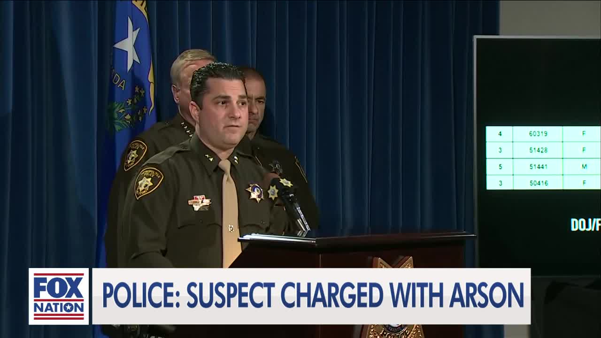Click the '4' cell in the table's top row
This screenshot has width=601, height=338.
[499, 134]
